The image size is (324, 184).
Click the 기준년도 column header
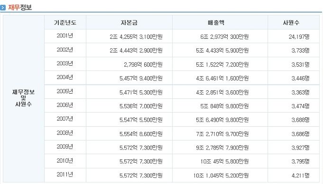(x=65, y=22)
